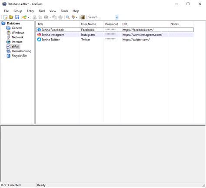The image size is (206, 188).
Task: Open the Find menu
Action: pyautogui.click(x=42, y=11)
